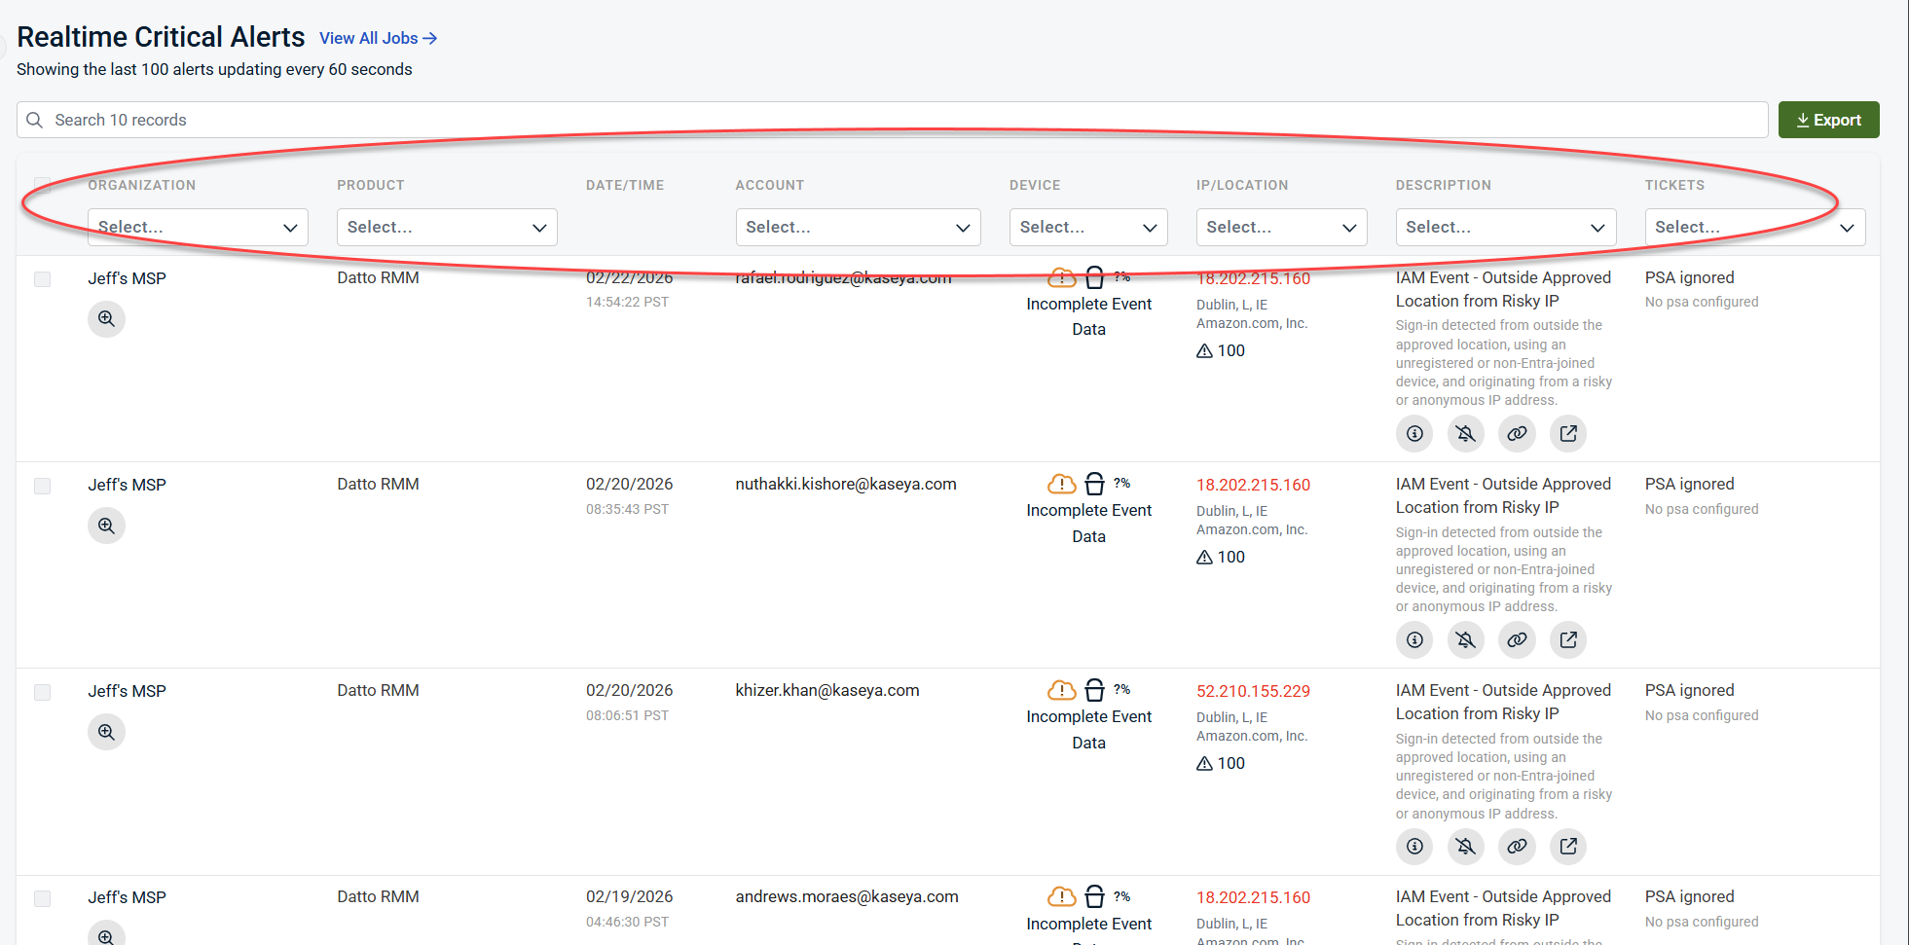Select checkbox for nuthakki.kishore alert row

click(43, 486)
